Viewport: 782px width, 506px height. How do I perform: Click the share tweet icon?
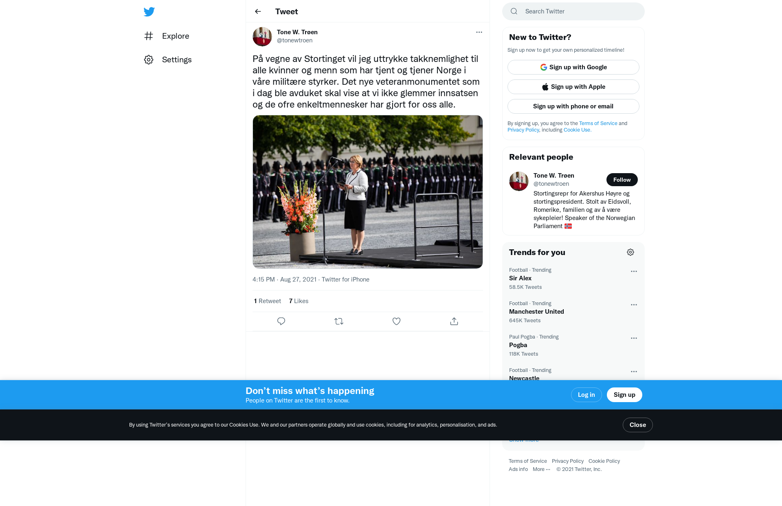click(454, 321)
